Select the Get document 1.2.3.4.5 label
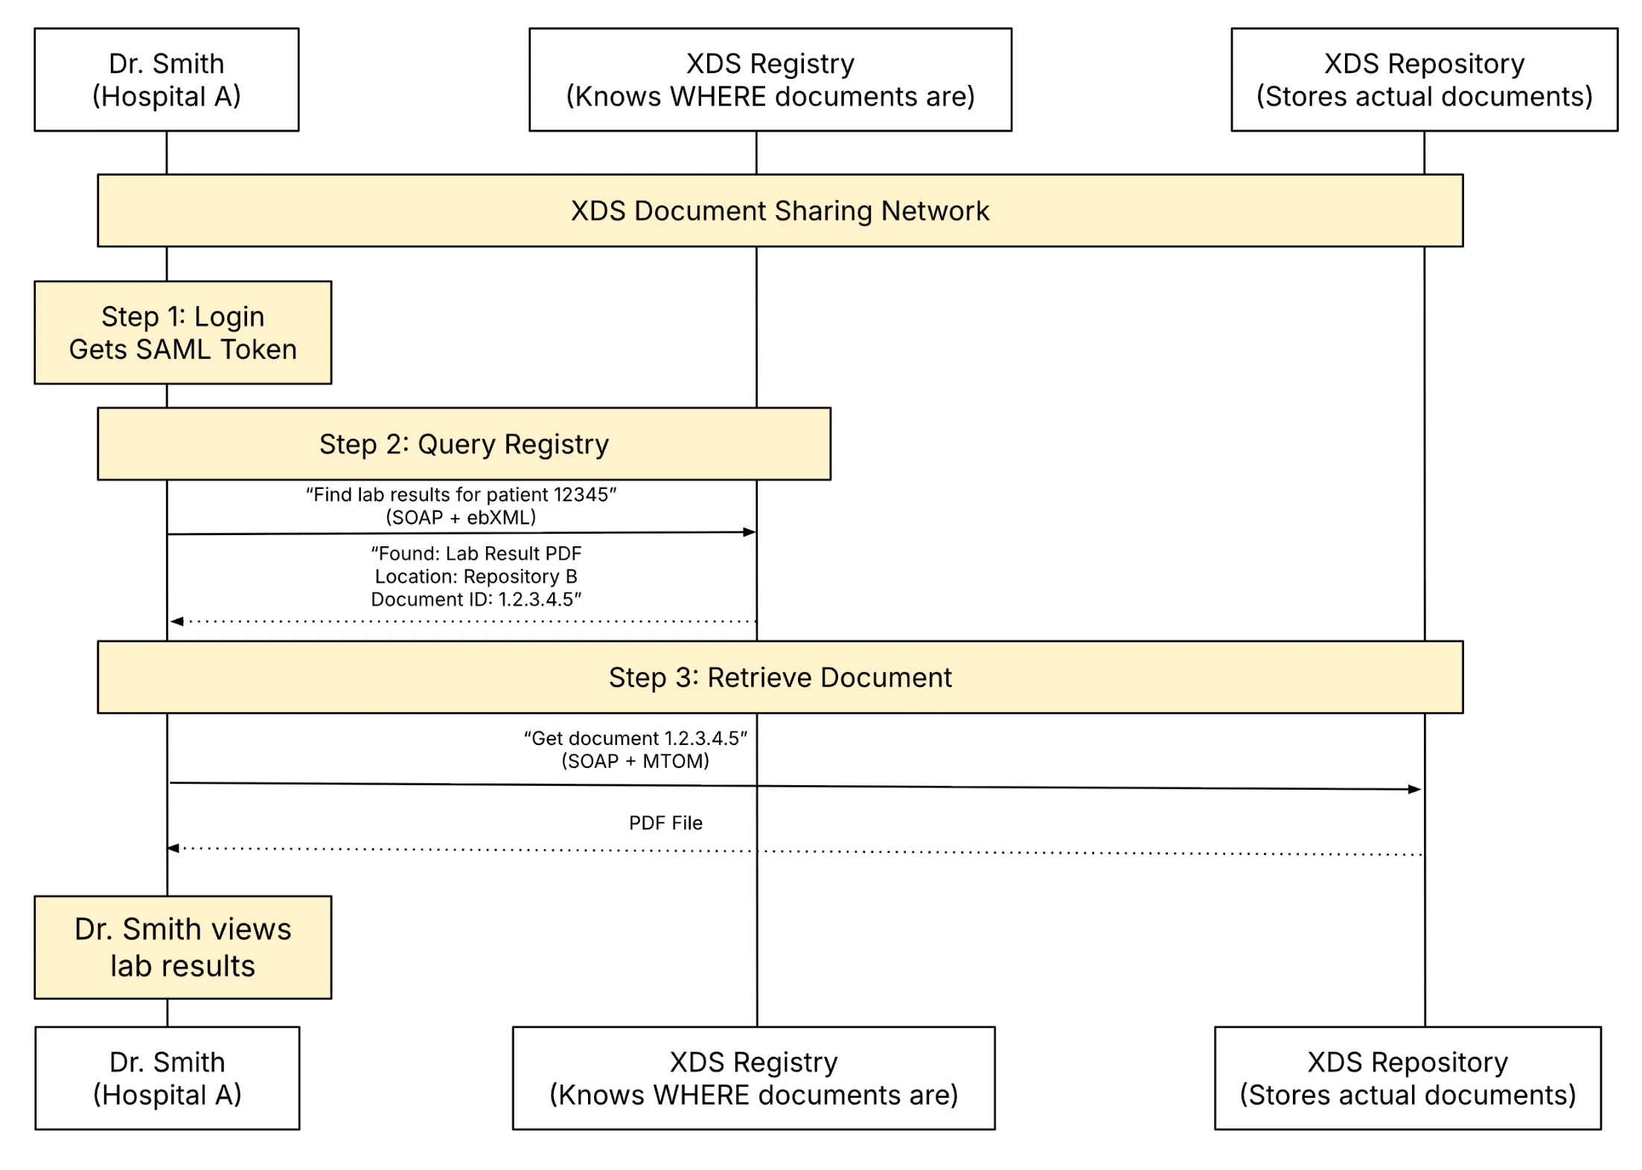Viewport: 1642px width, 1170px height. tap(637, 738)
